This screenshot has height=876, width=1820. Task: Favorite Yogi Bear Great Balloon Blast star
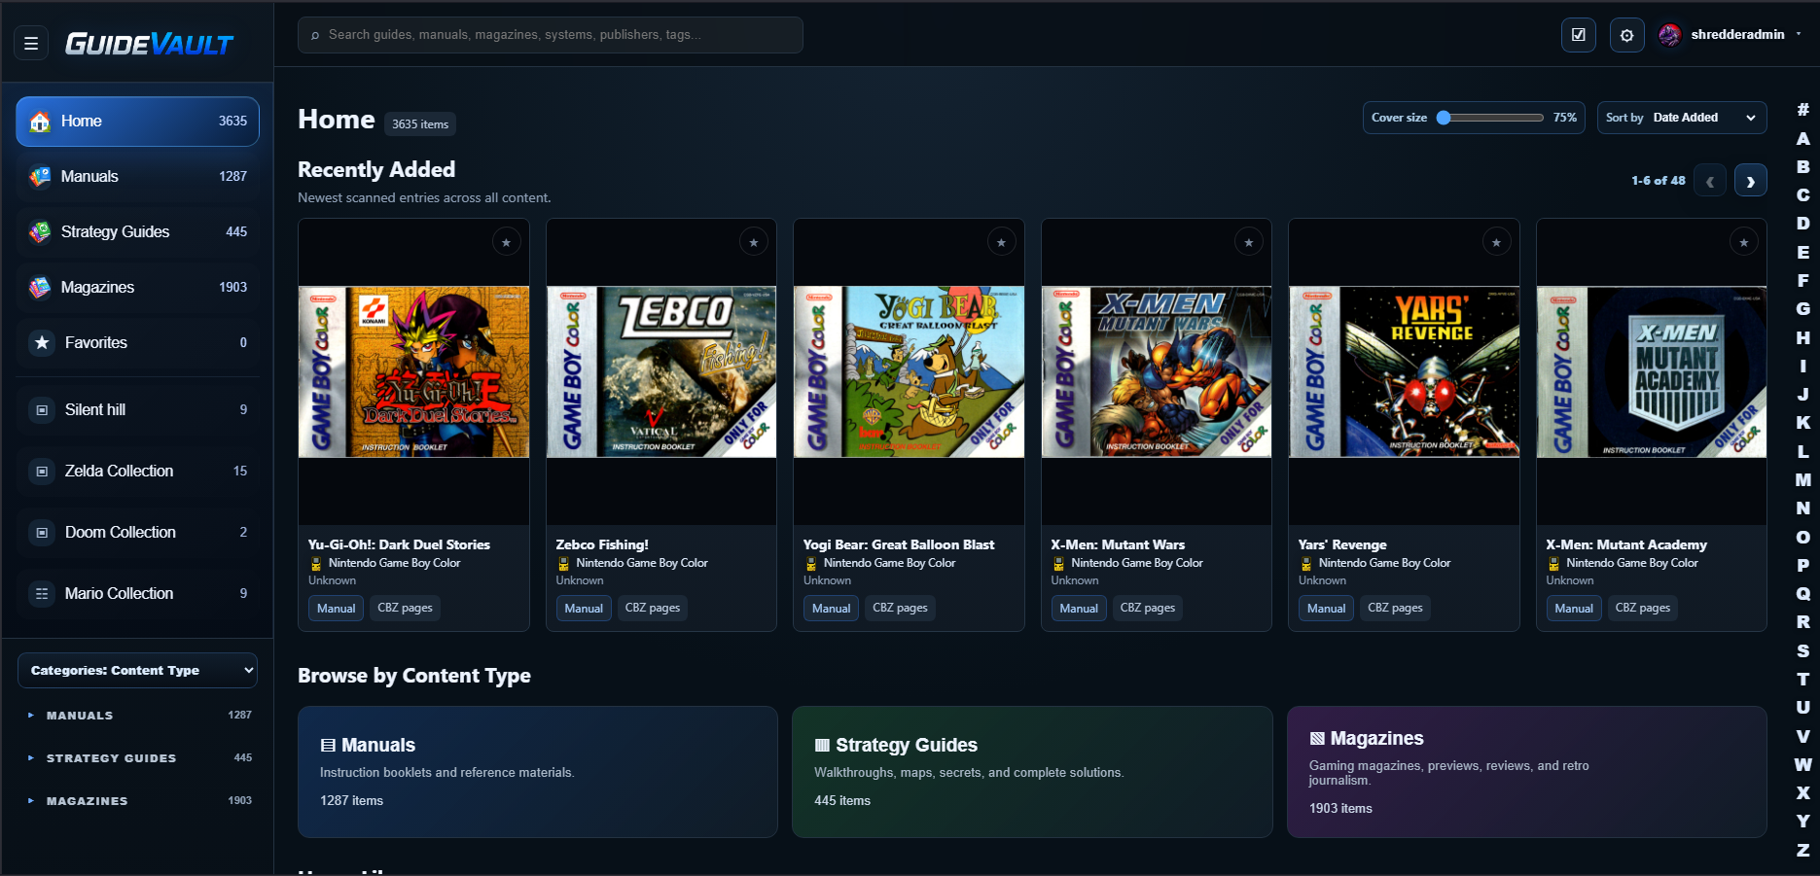click(1001, 242)
